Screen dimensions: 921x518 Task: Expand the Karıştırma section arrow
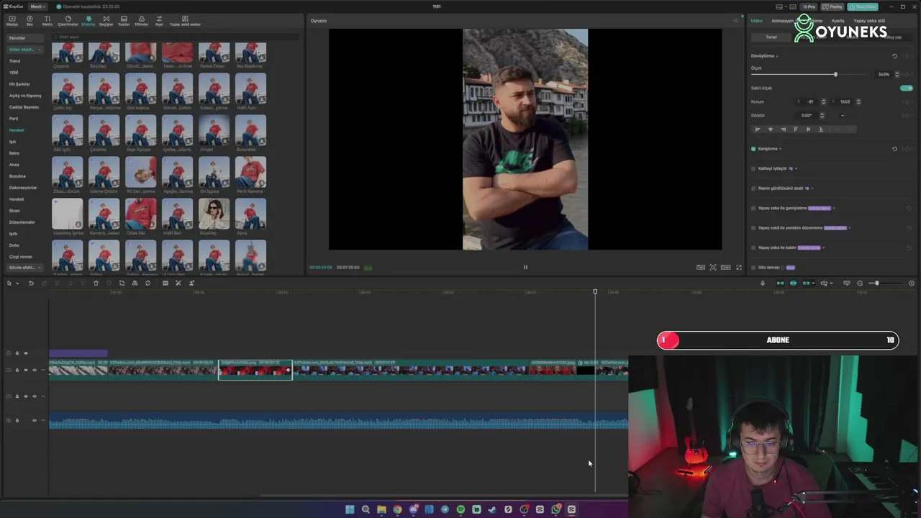(x=780, y=149)
